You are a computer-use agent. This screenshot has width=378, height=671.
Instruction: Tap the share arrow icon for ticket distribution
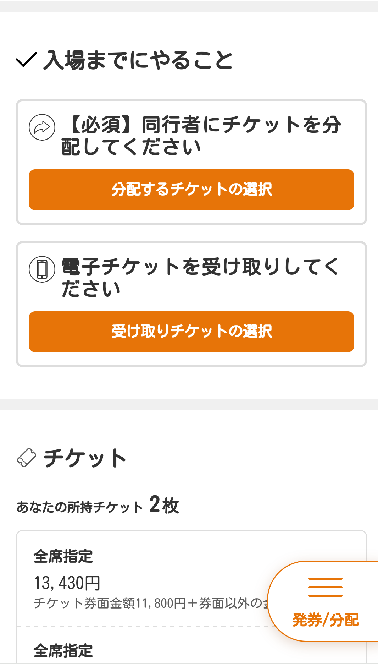click(x=42, y=127)
